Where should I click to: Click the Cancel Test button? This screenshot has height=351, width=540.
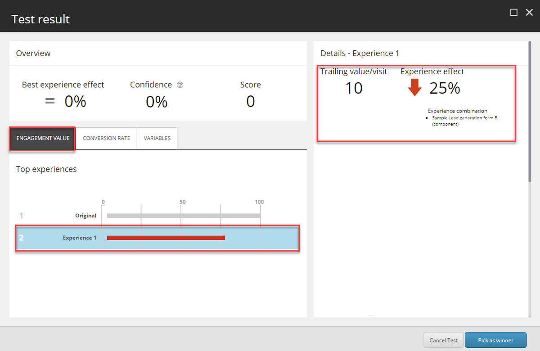444,340
